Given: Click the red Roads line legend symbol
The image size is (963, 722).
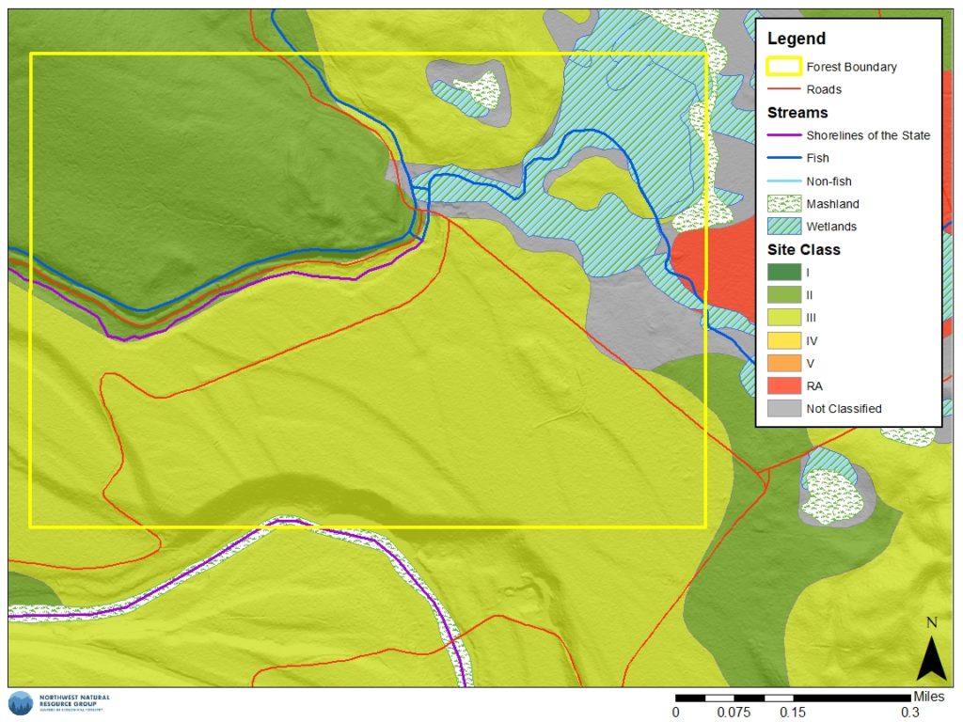Looking at the screenshot, I should point(783,89).
